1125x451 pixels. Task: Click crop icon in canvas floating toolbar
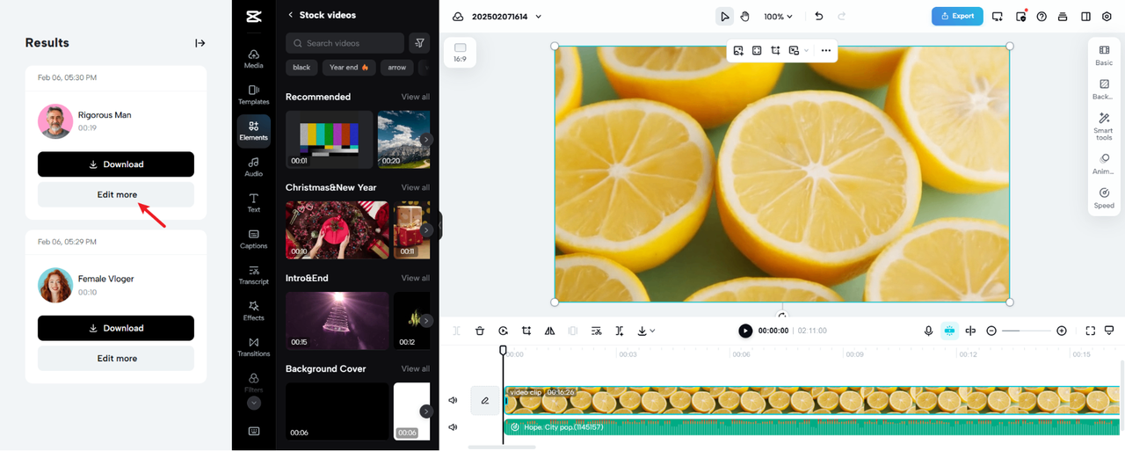point(775,51)
